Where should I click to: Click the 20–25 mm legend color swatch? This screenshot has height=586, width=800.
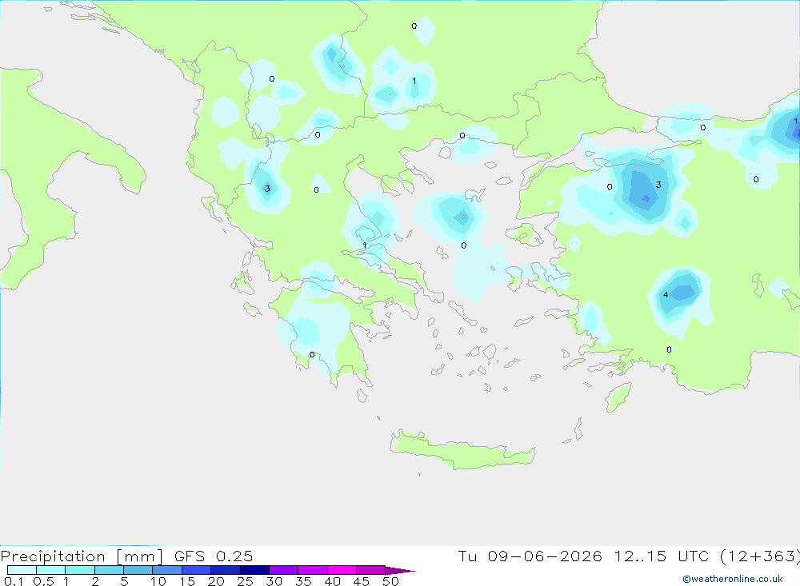tap(225, 570)
